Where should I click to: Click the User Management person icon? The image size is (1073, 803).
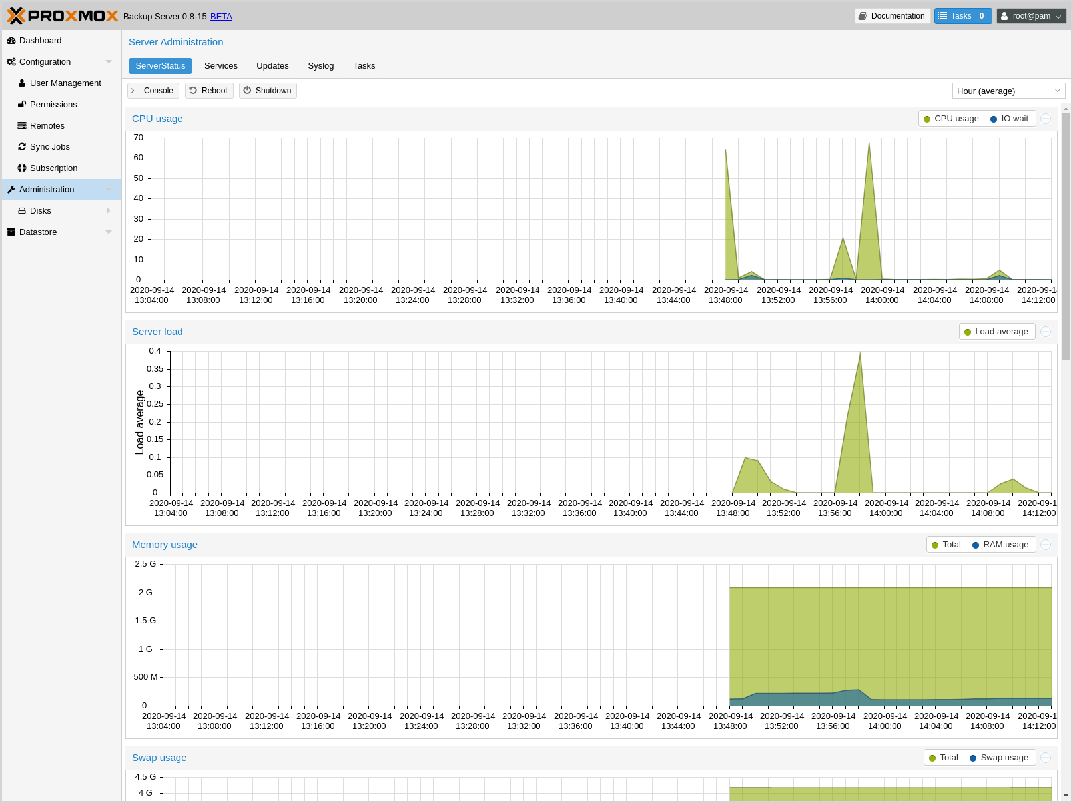[22, 83]
